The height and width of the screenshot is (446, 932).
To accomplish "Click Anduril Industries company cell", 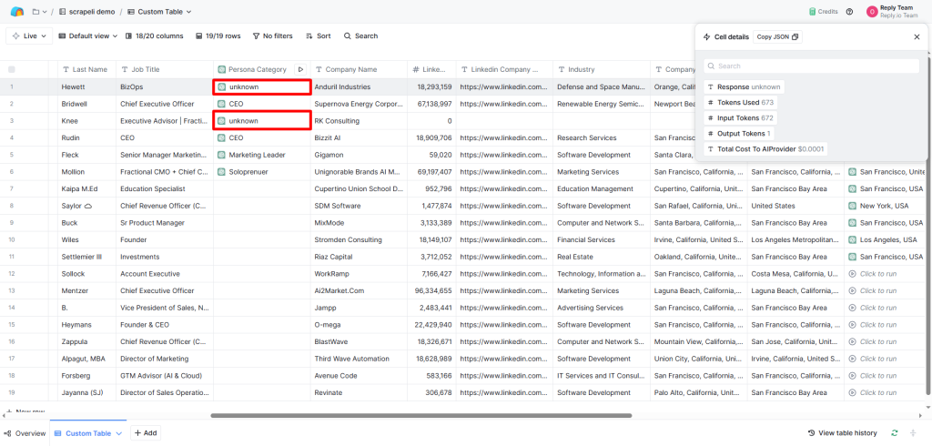I will 359,86.
